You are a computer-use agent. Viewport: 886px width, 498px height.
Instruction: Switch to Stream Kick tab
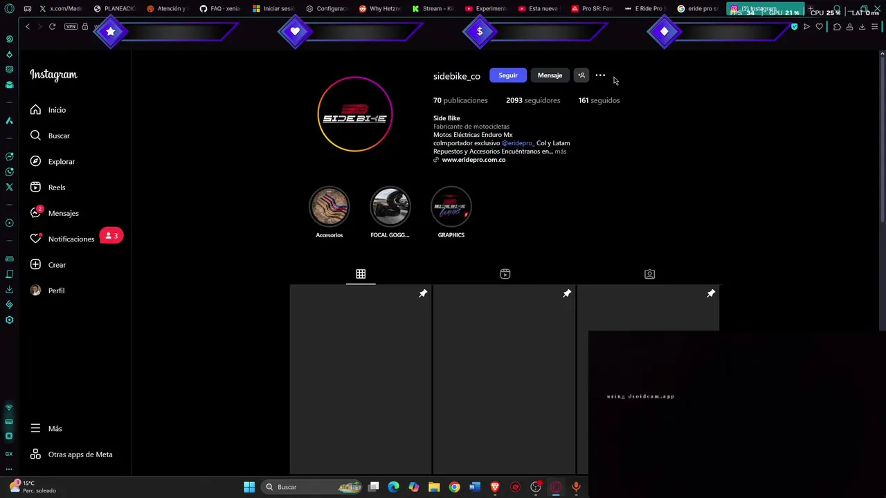(433, 9)
